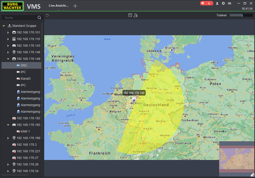255x178 pixels.
Task: Select the KAM 1 camera entry
Action: coord(25,132)
